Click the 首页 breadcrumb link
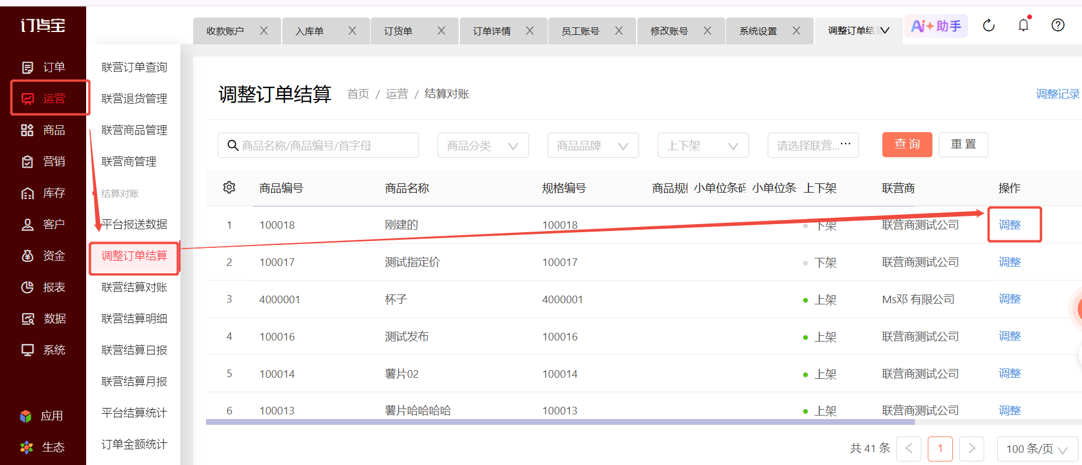1082x465 pixels. 359,94
